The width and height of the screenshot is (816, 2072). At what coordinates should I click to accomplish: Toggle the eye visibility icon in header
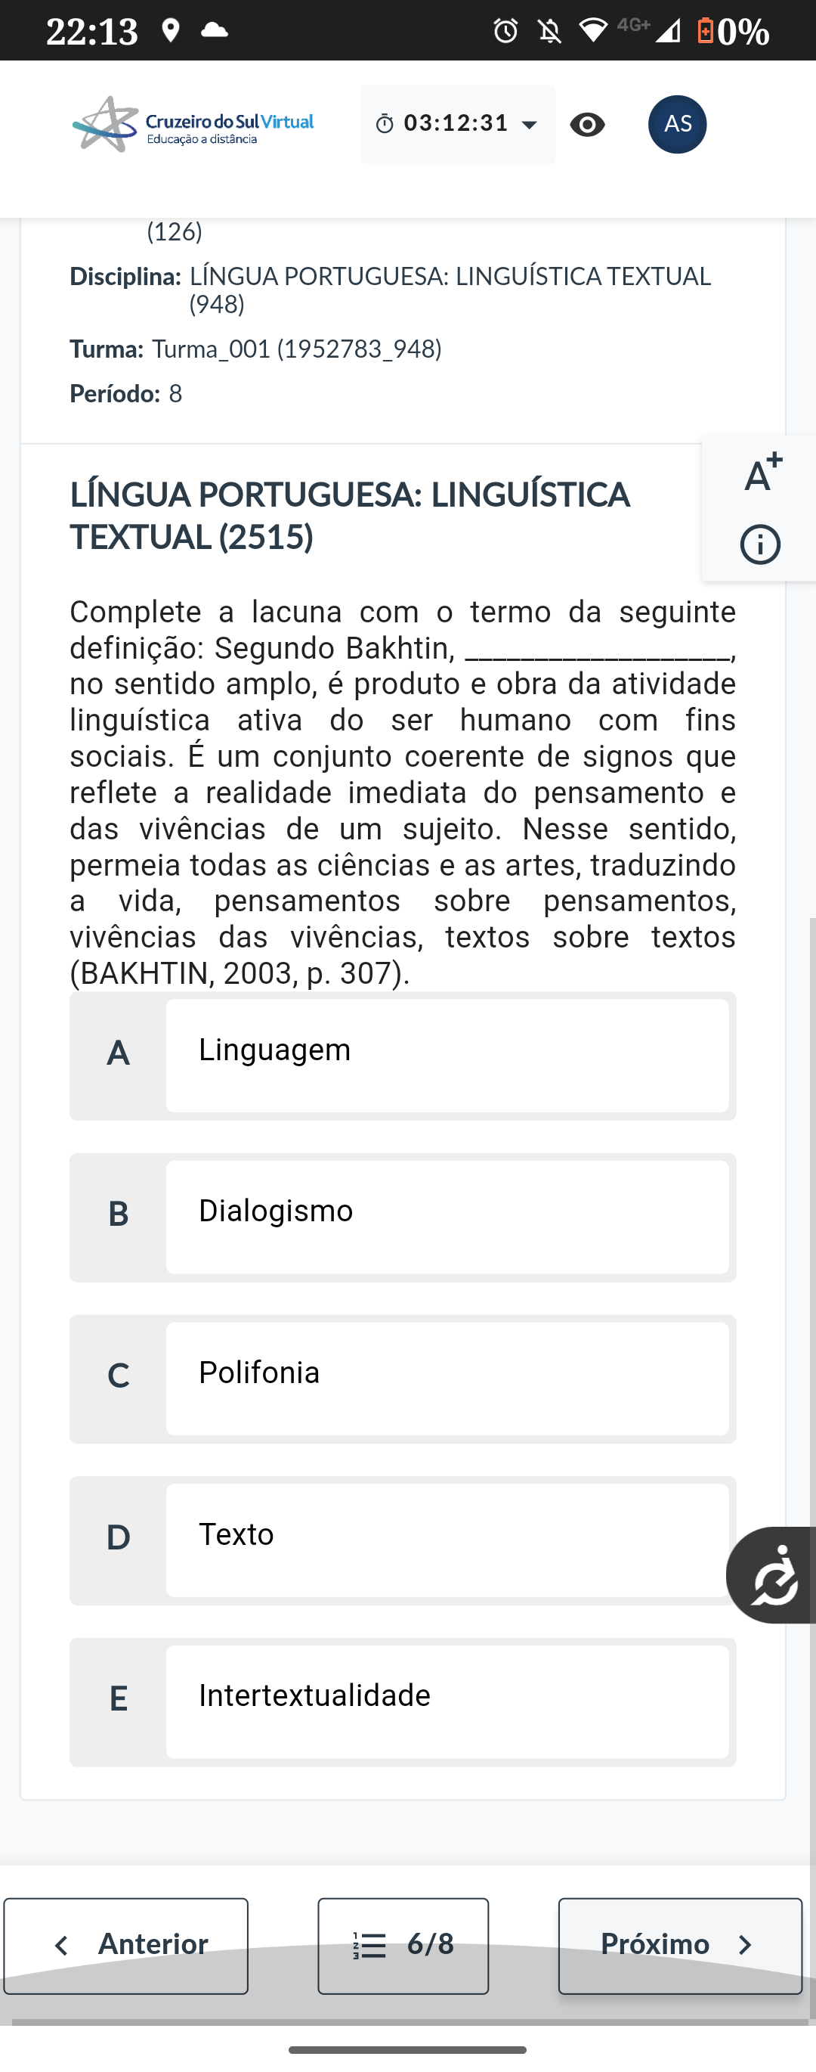click(x=587, y=125)
